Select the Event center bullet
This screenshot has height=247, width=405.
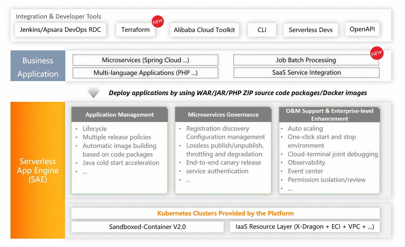[305, 171]
